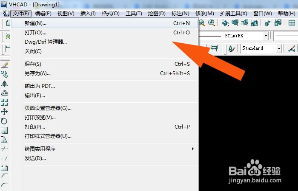Select the Rotate tool

(4, 121)
